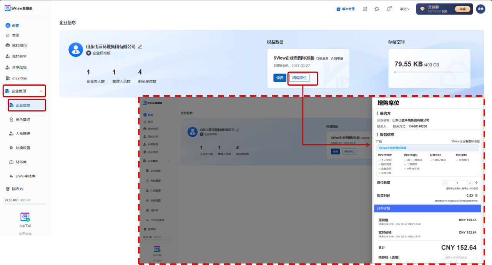Open 首页 in the main left sidebar
492x265 pixels.
coord(12,35)
